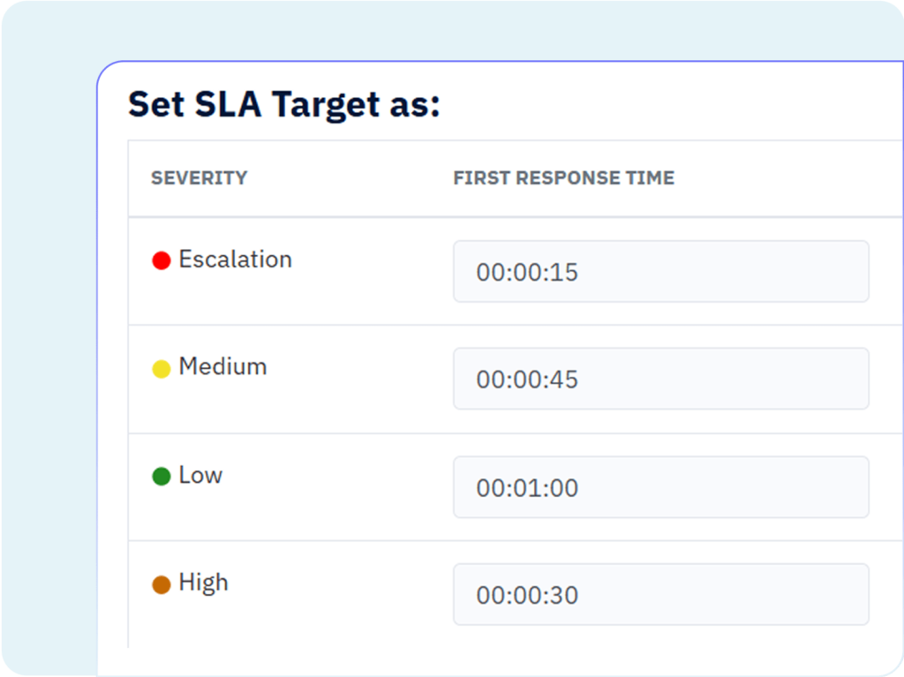Place cursor on the 00:00:30 time value
Screen dimensions: 904x677
527,596
